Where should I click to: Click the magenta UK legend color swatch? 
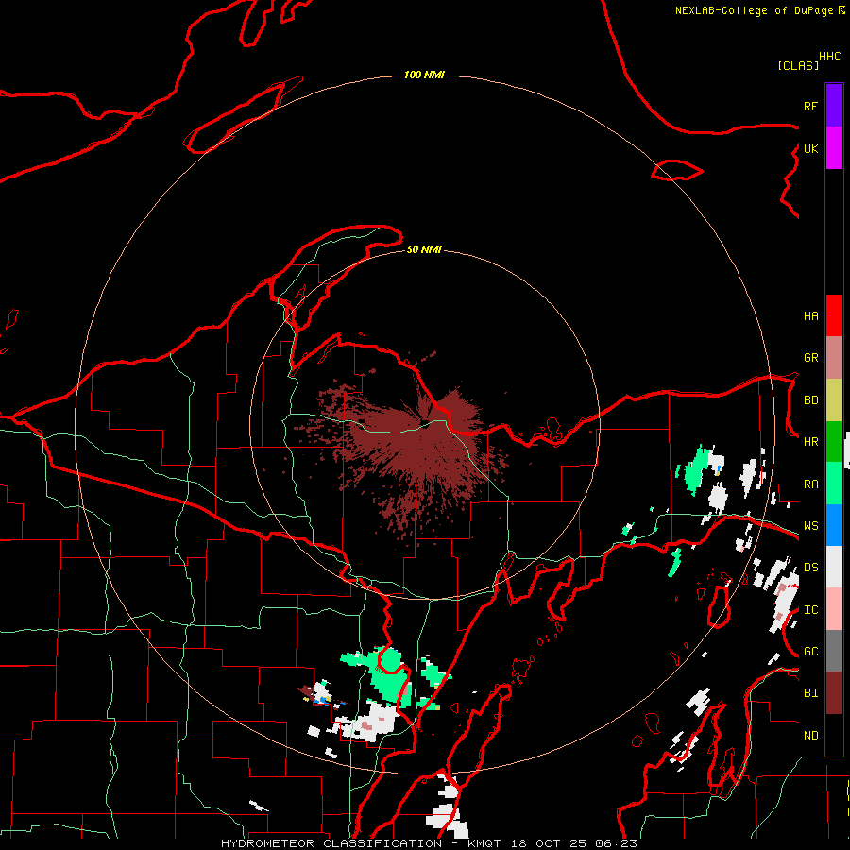pyautogui.click(x=834, y=148)
